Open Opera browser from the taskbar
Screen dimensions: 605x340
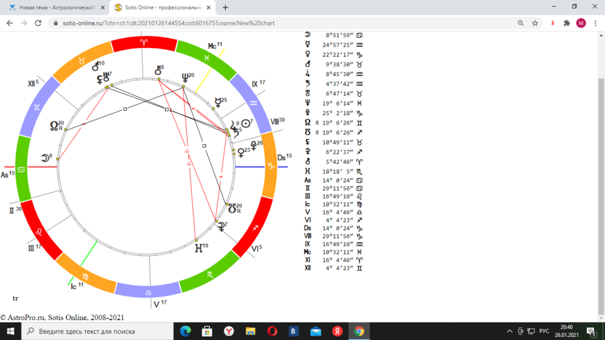click(x=272, y=331)
